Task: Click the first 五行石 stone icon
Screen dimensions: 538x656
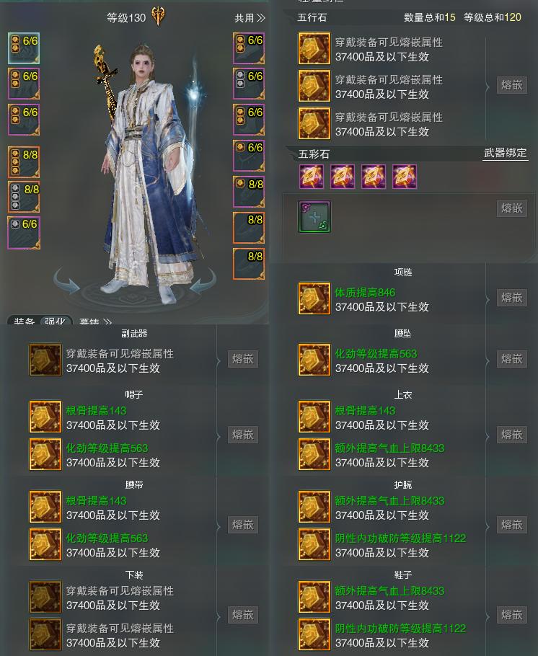Action: (x=314, y=48)
